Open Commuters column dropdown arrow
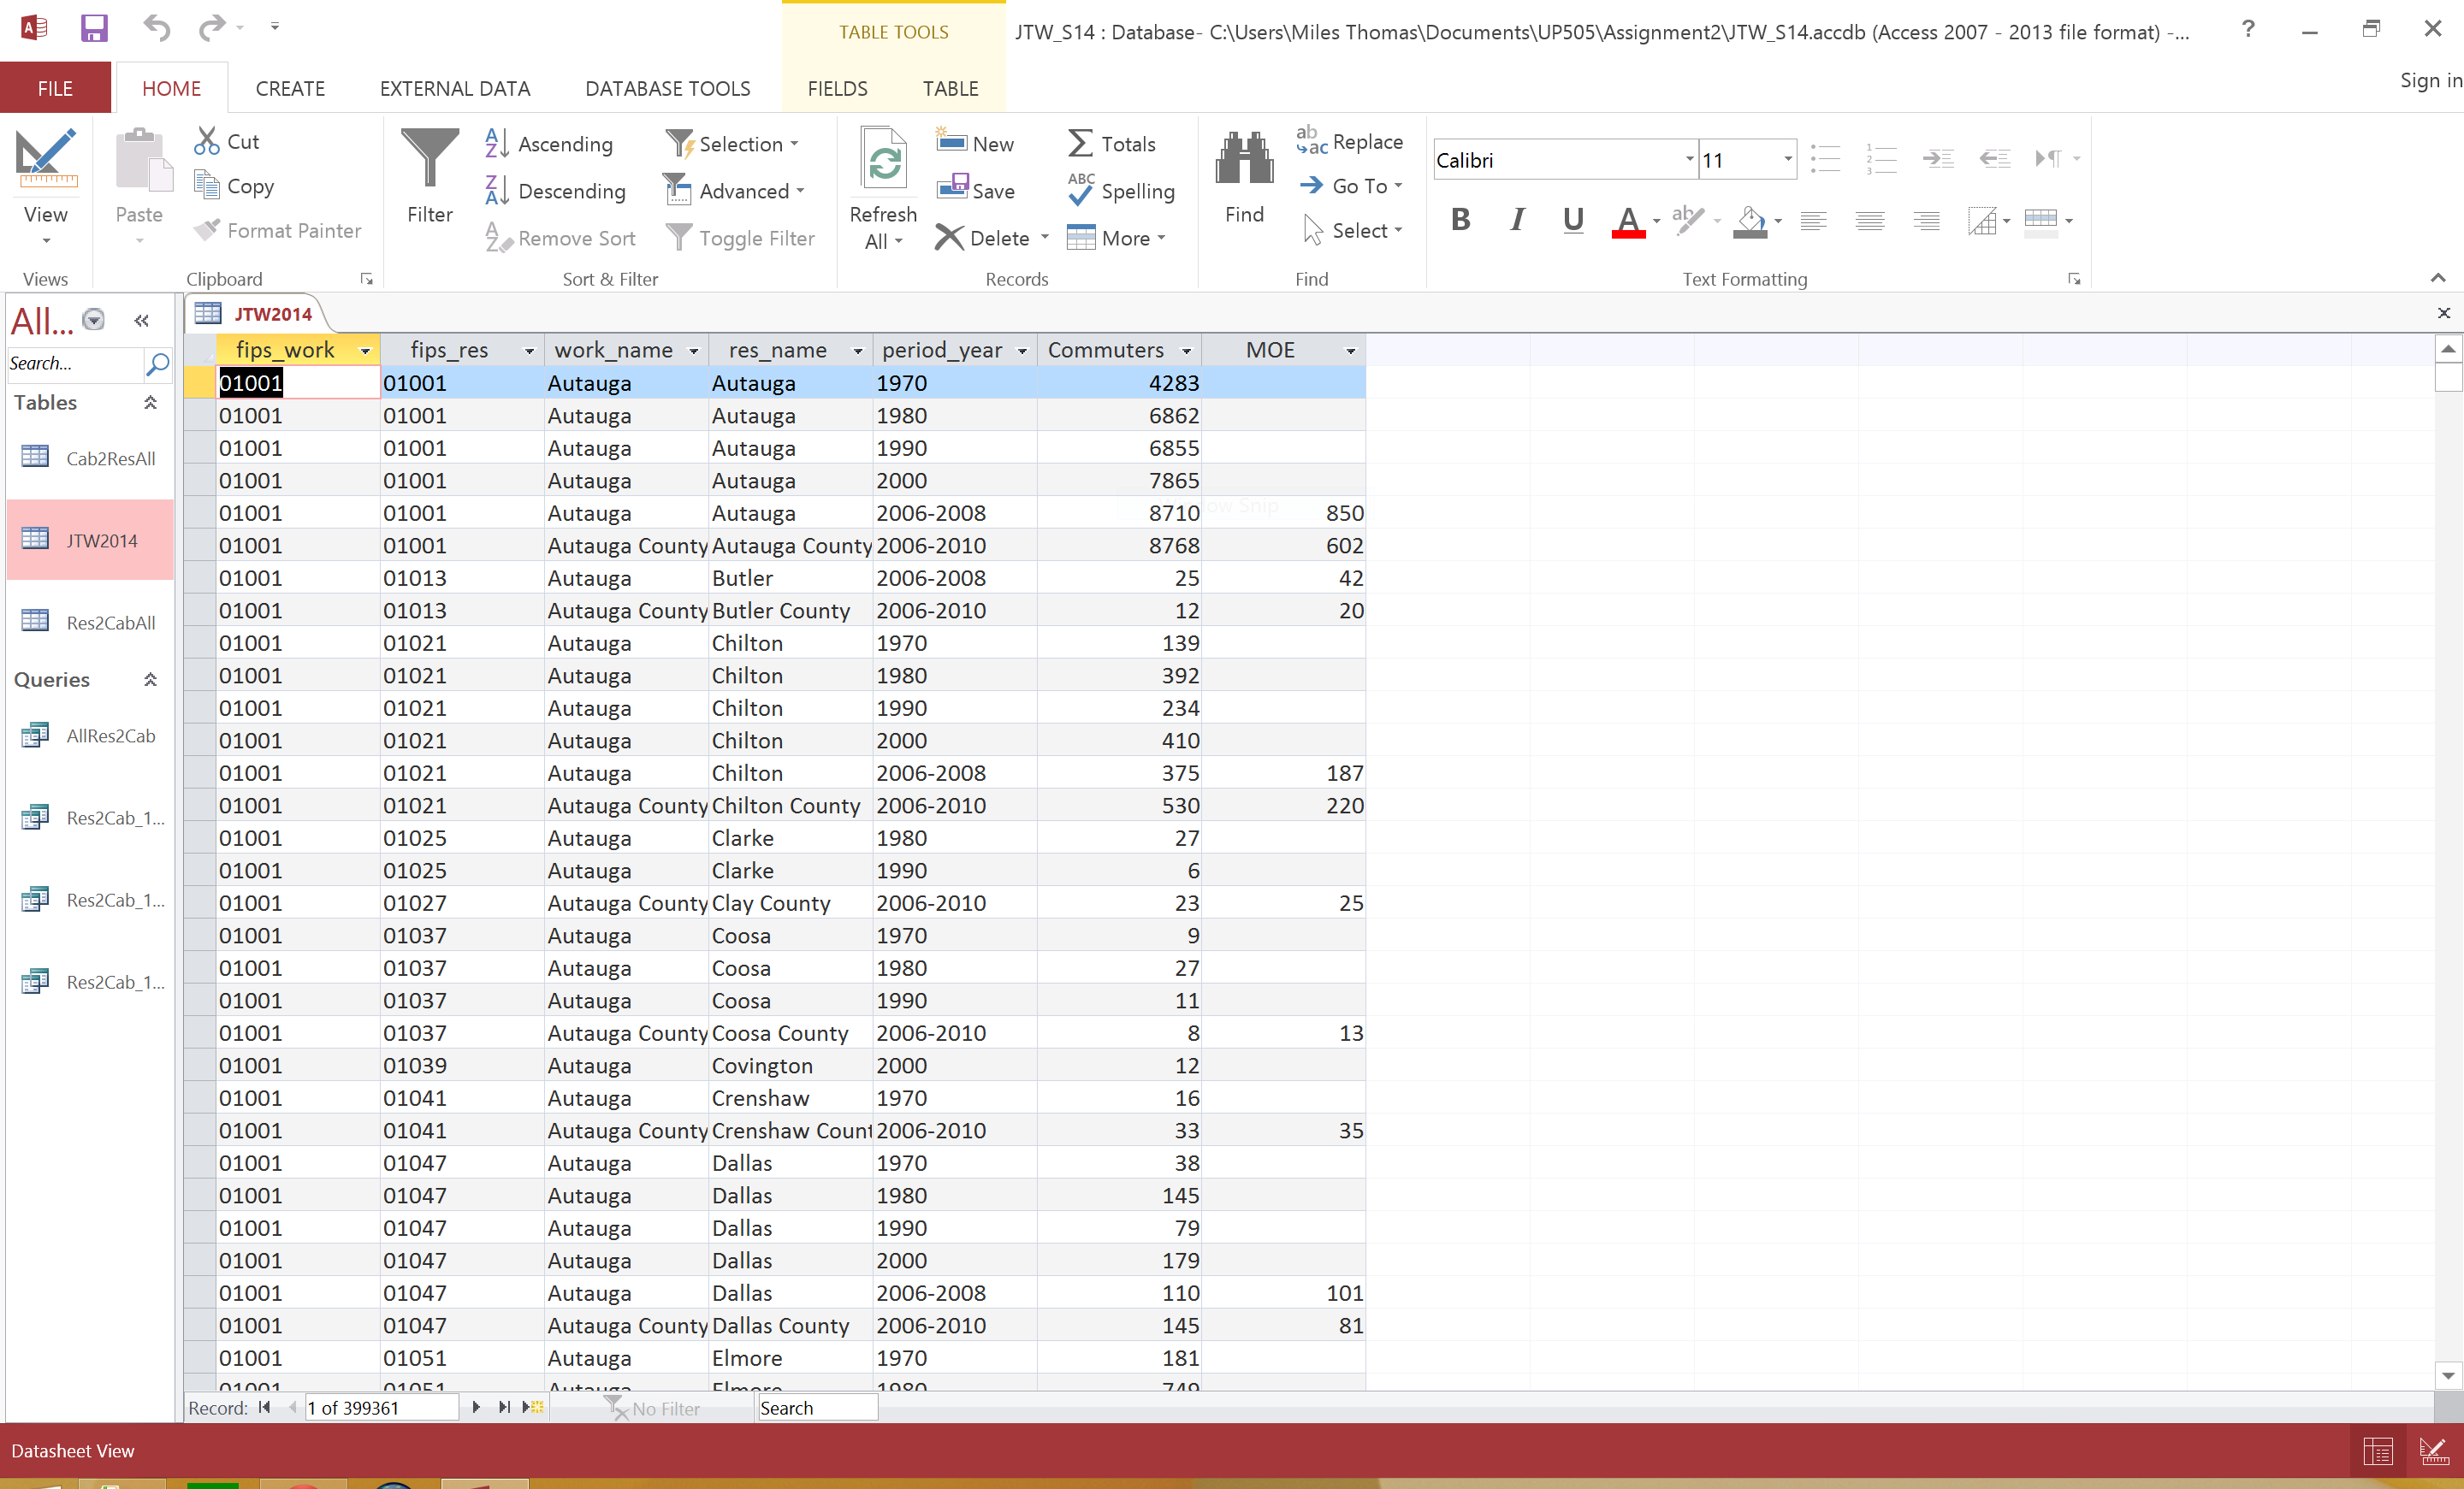The width and height of the screenshot is (2464, 1489). [x=1187, y=351]
